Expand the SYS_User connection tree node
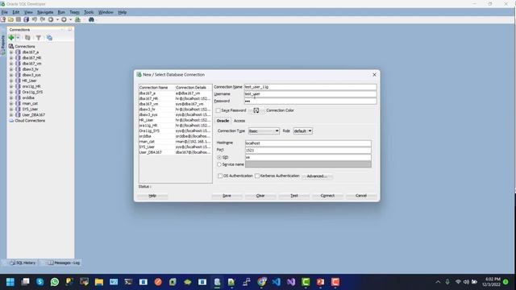The width and height of the screenshot is (516, 290). tap(11, 110)
